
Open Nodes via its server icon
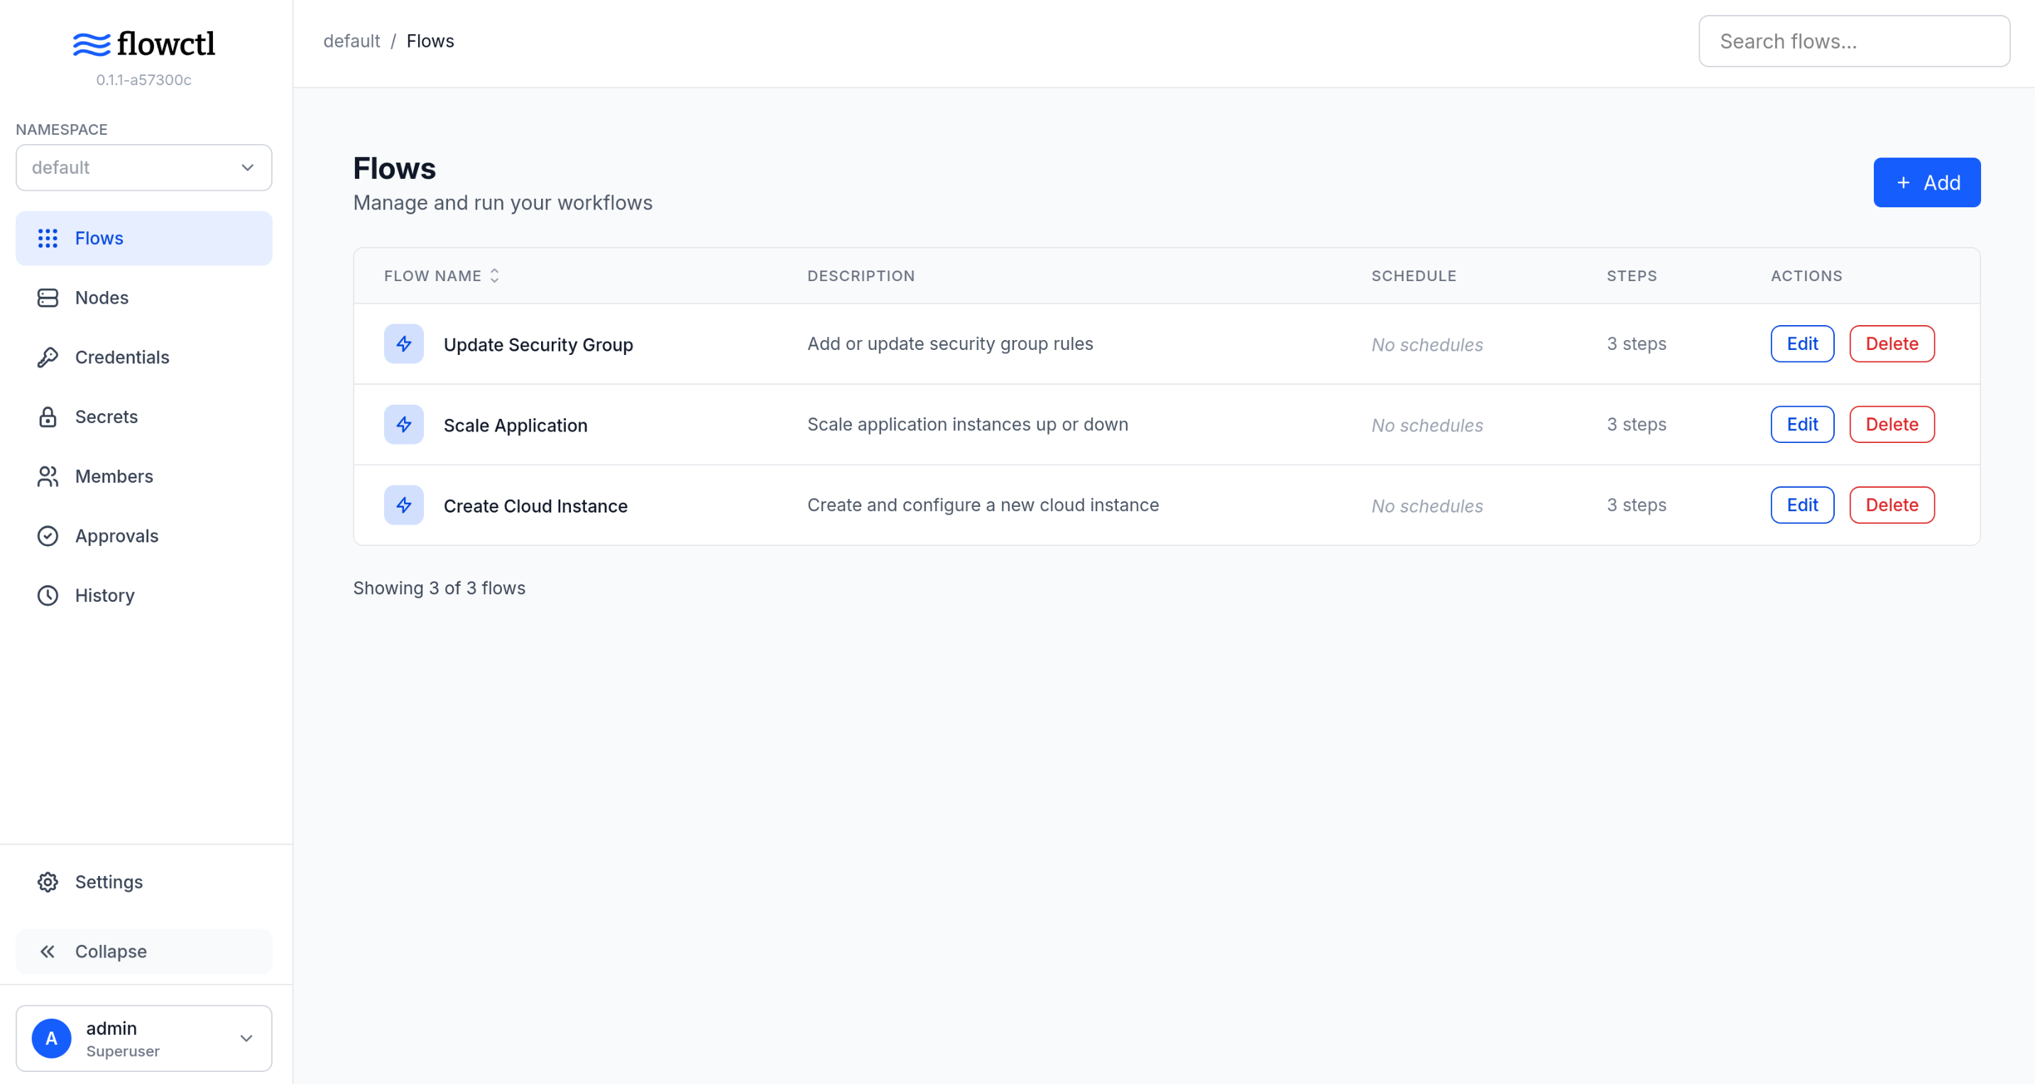tap(48, 298)
